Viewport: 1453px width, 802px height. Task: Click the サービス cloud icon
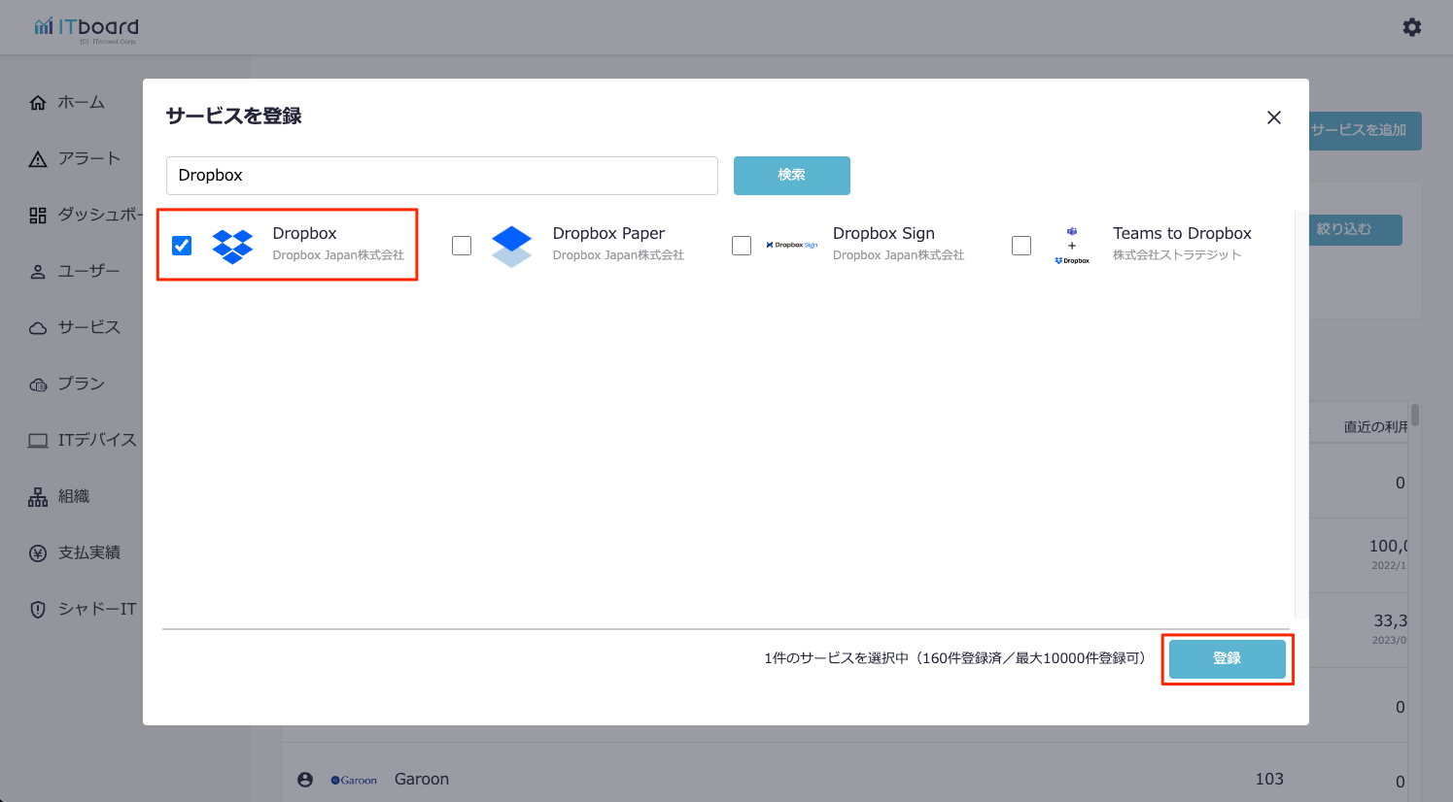coord(38,328)
